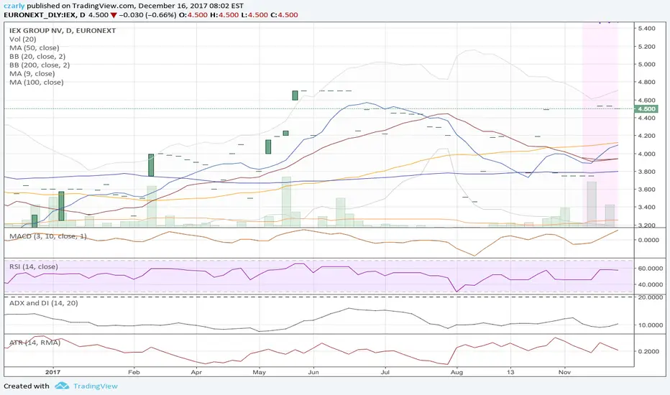
Task: Select the 'IEX GROUP NV, D, EURONEXT' title
Action: coord(63,31)
